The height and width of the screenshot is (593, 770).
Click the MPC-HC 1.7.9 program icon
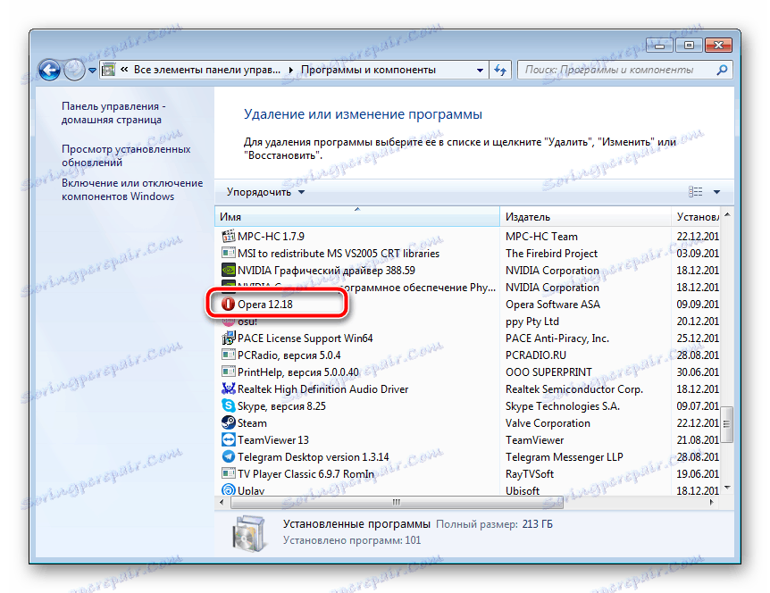pyautogui.click(x=229, y=237)
